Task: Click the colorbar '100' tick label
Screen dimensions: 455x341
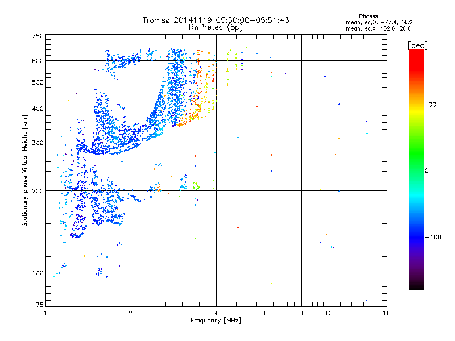Action: coord(431,105)
